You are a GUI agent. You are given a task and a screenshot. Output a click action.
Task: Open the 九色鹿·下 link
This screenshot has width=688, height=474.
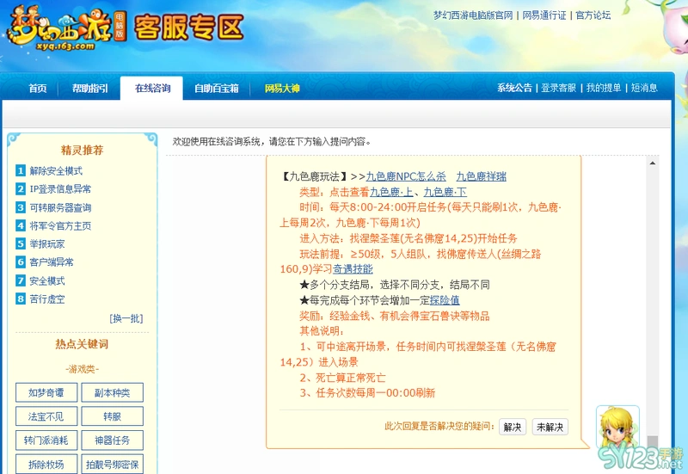[445, 192]
